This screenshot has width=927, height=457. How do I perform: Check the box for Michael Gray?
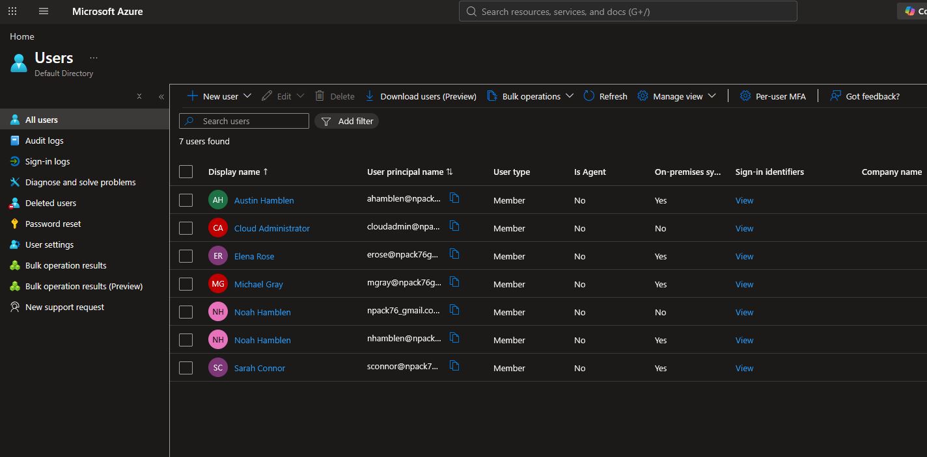click(186, 284)
